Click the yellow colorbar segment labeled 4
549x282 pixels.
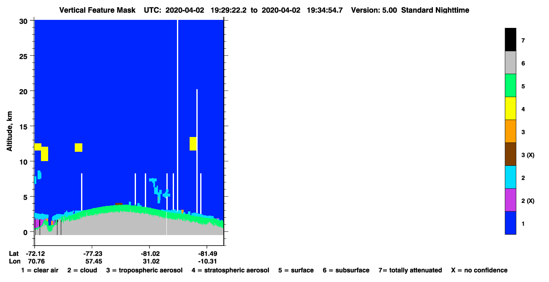point(510,108)
